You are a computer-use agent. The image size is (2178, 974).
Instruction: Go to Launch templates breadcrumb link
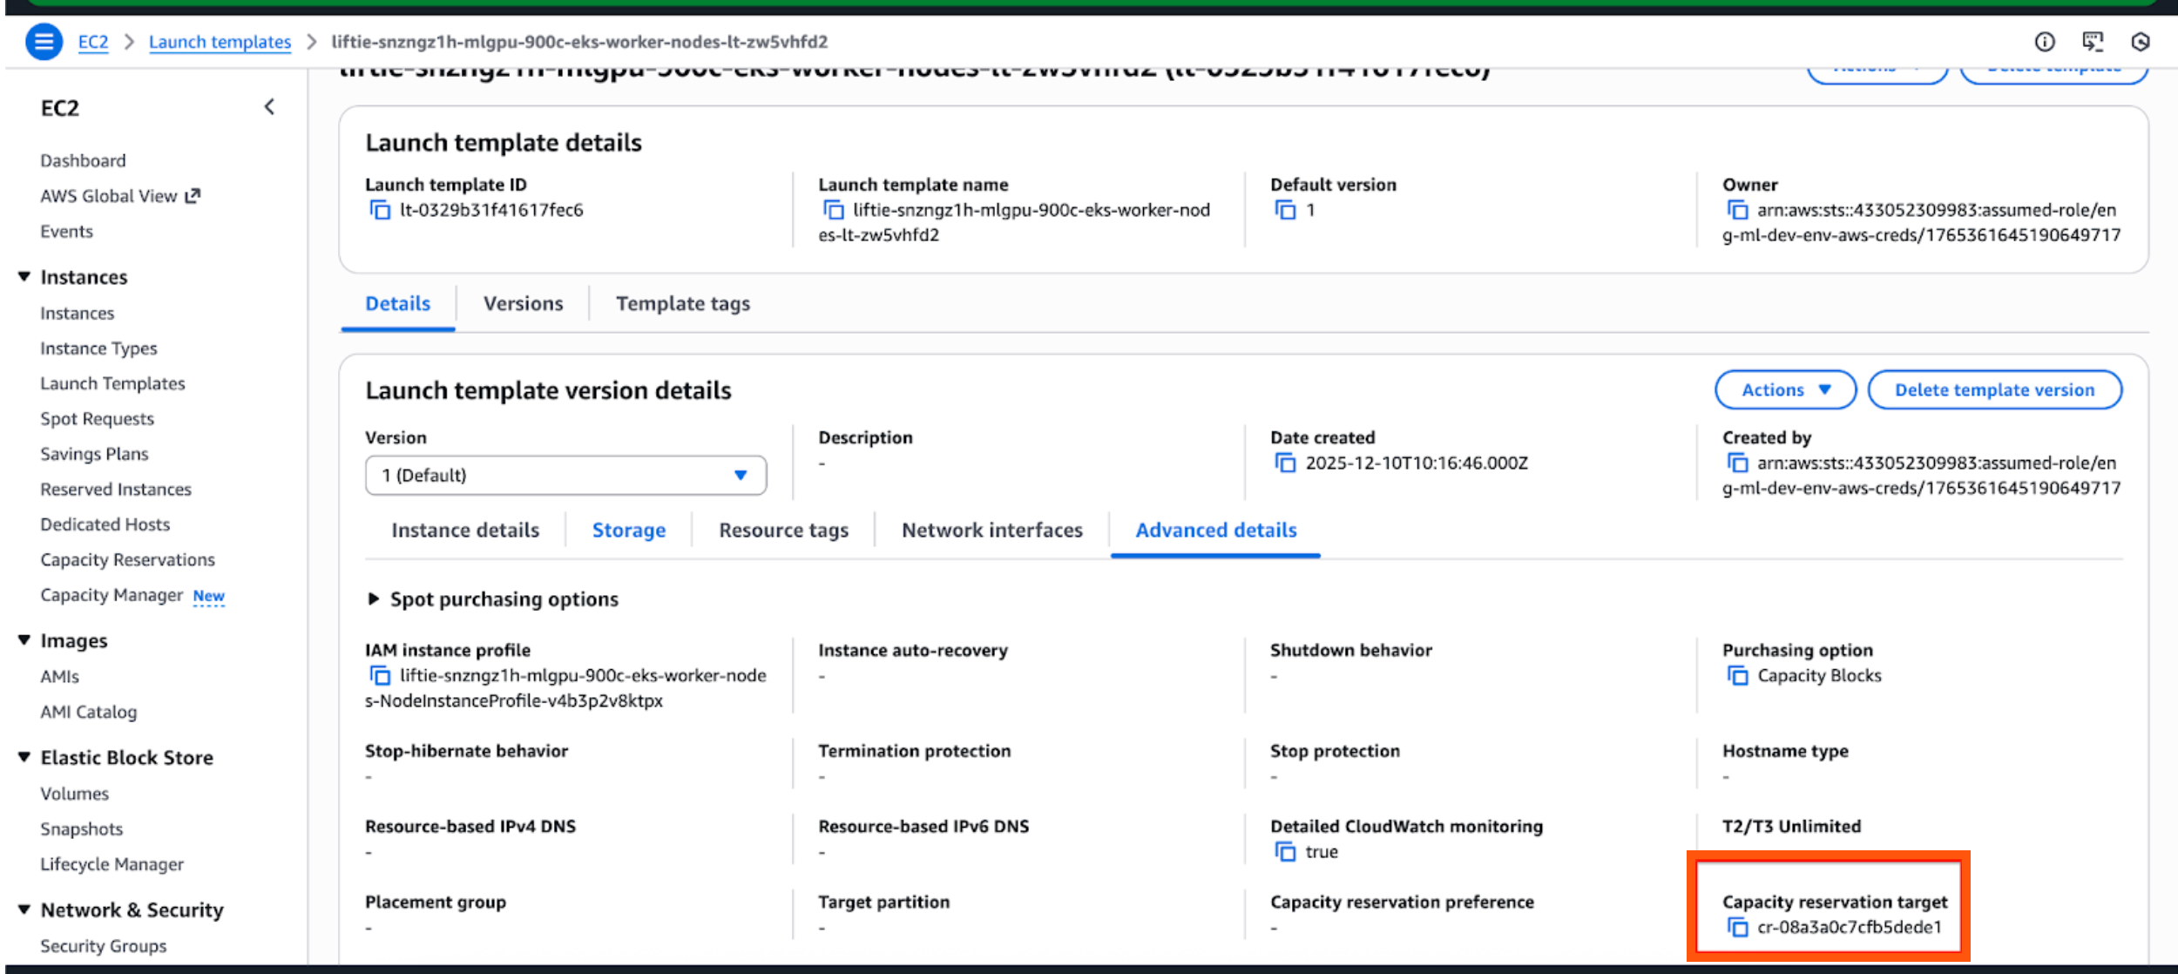coord(220,42)
